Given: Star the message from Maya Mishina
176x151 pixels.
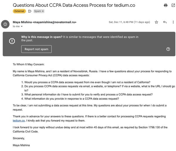Looking at the screenshot, I should click(156, 22).
